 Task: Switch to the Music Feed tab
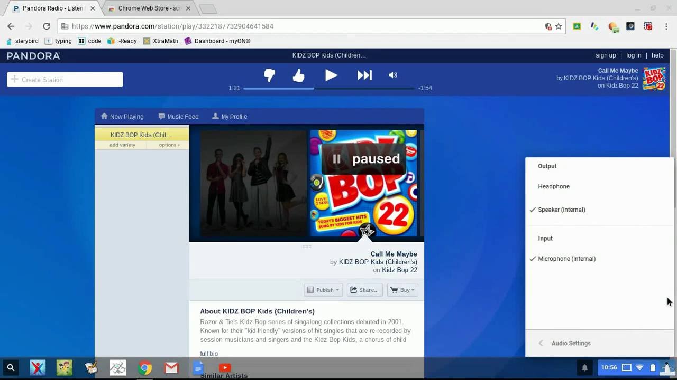tap(178, 116)
